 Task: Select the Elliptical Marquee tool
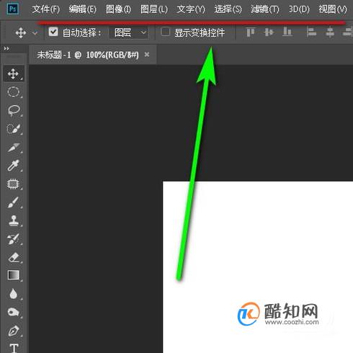click(14, 92)
